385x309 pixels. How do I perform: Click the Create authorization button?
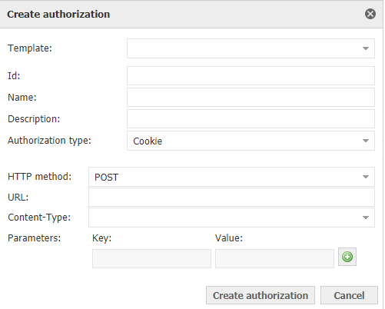point(261,295)
